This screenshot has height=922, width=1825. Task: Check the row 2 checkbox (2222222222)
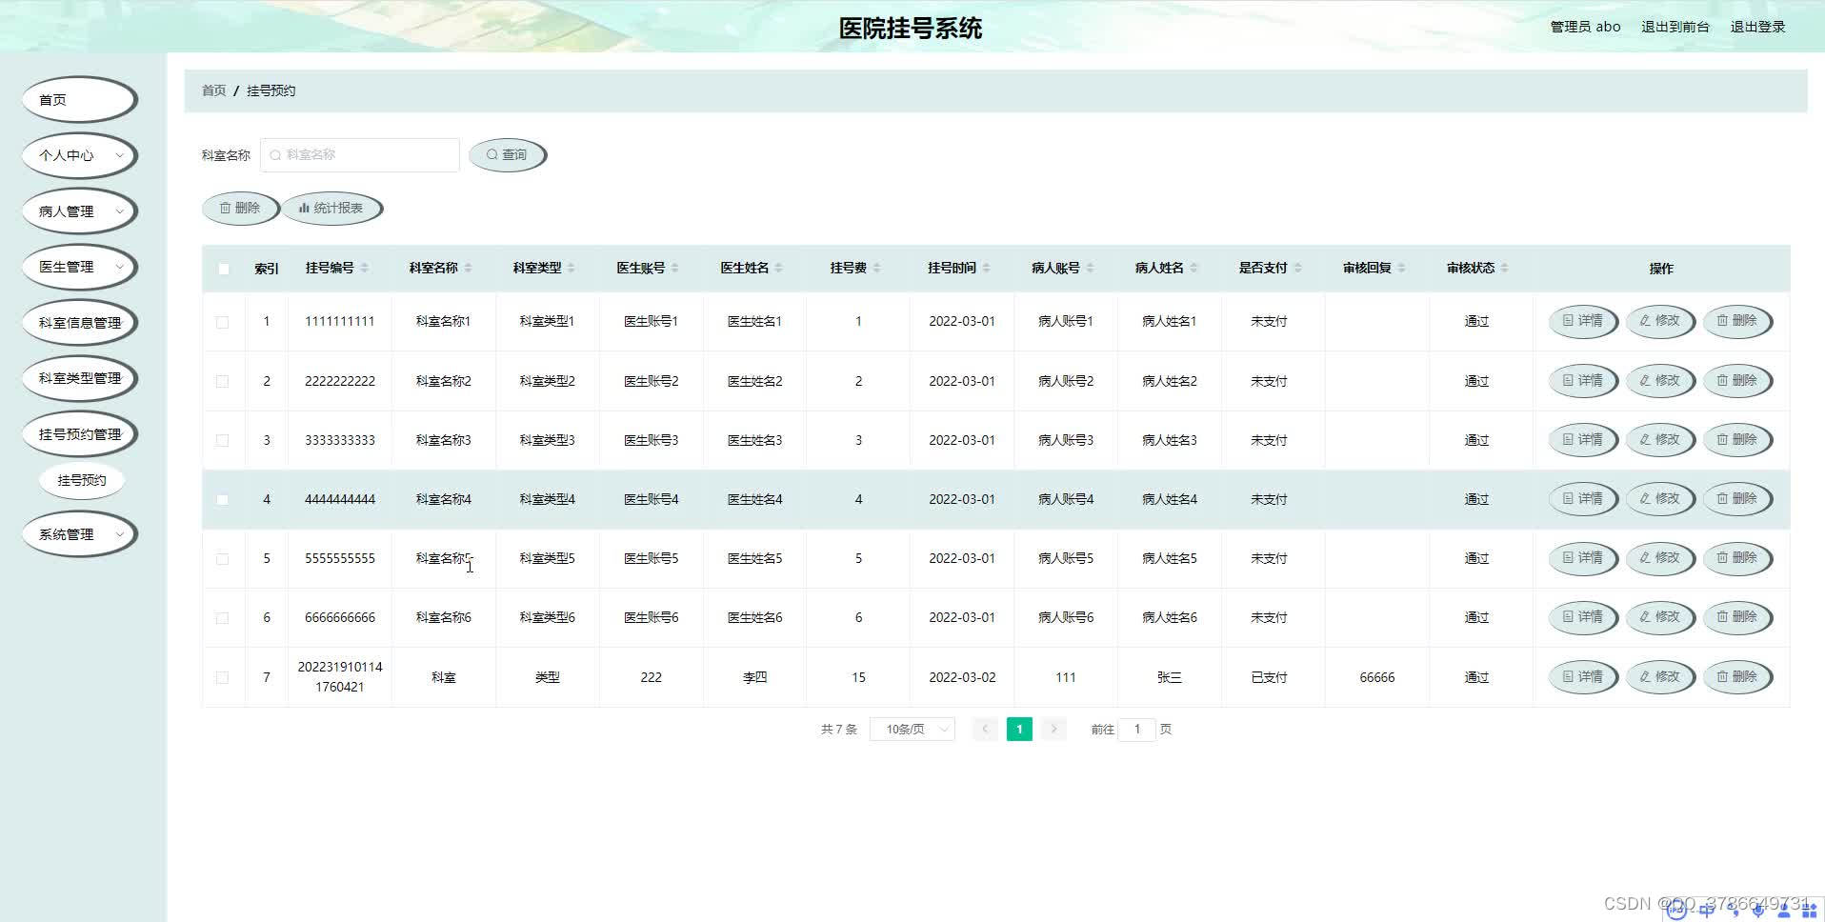223,381
